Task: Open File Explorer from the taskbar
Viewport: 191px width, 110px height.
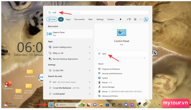Action: 101,105
